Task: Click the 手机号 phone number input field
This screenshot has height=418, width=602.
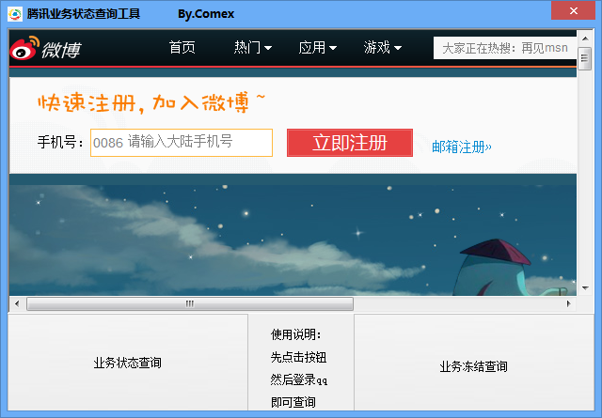Action: tap(182, 143)
